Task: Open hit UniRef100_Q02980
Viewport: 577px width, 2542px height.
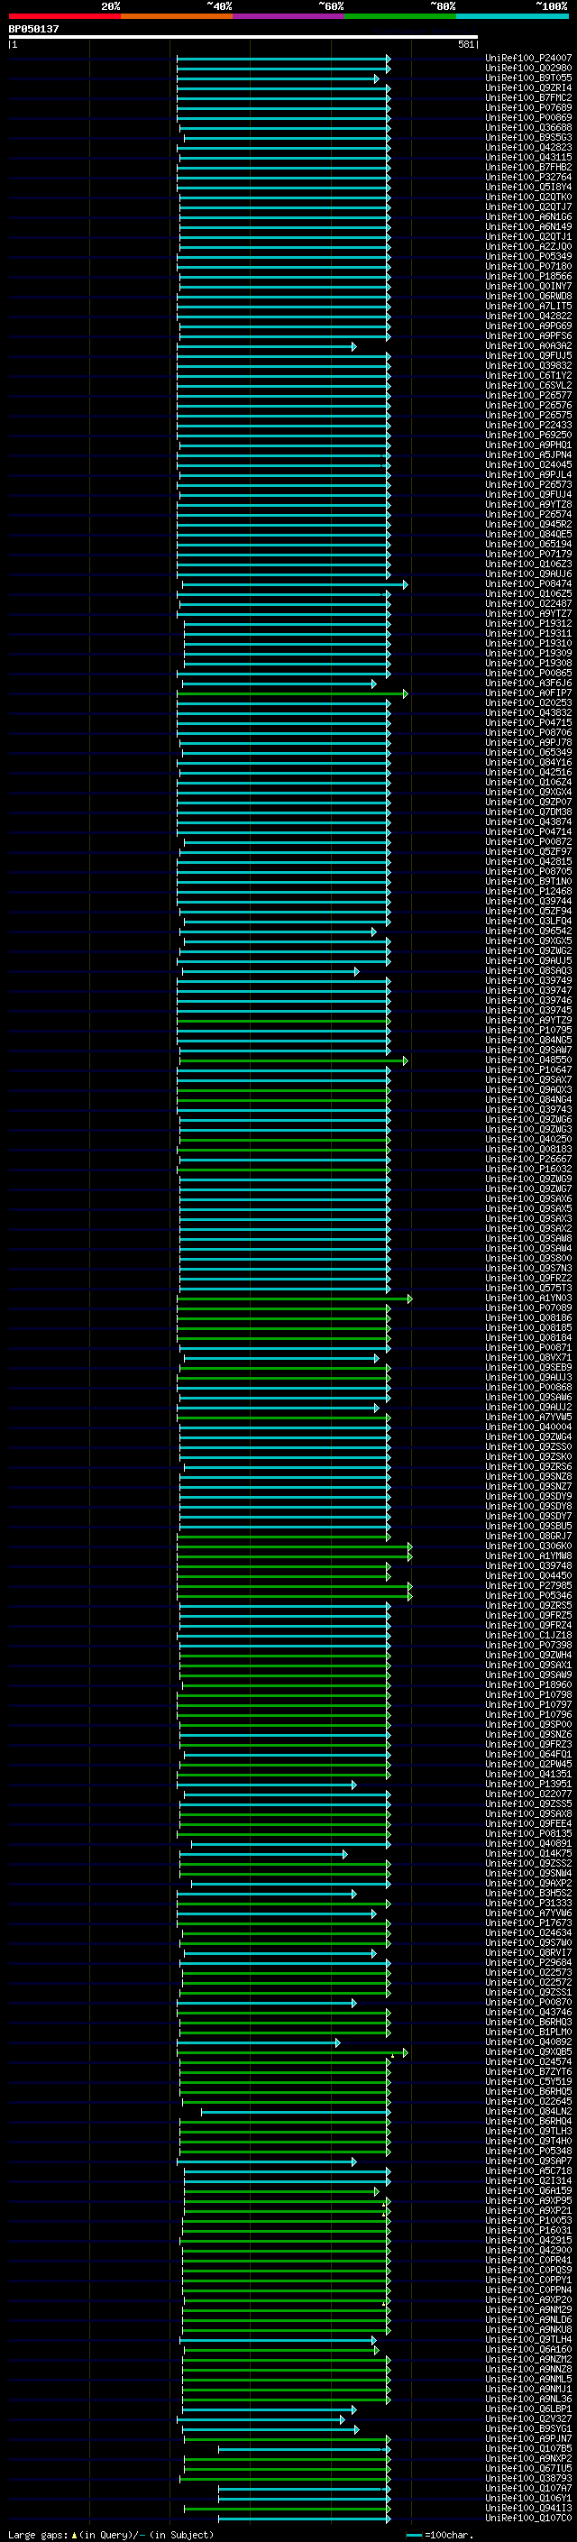Action: 528,69
